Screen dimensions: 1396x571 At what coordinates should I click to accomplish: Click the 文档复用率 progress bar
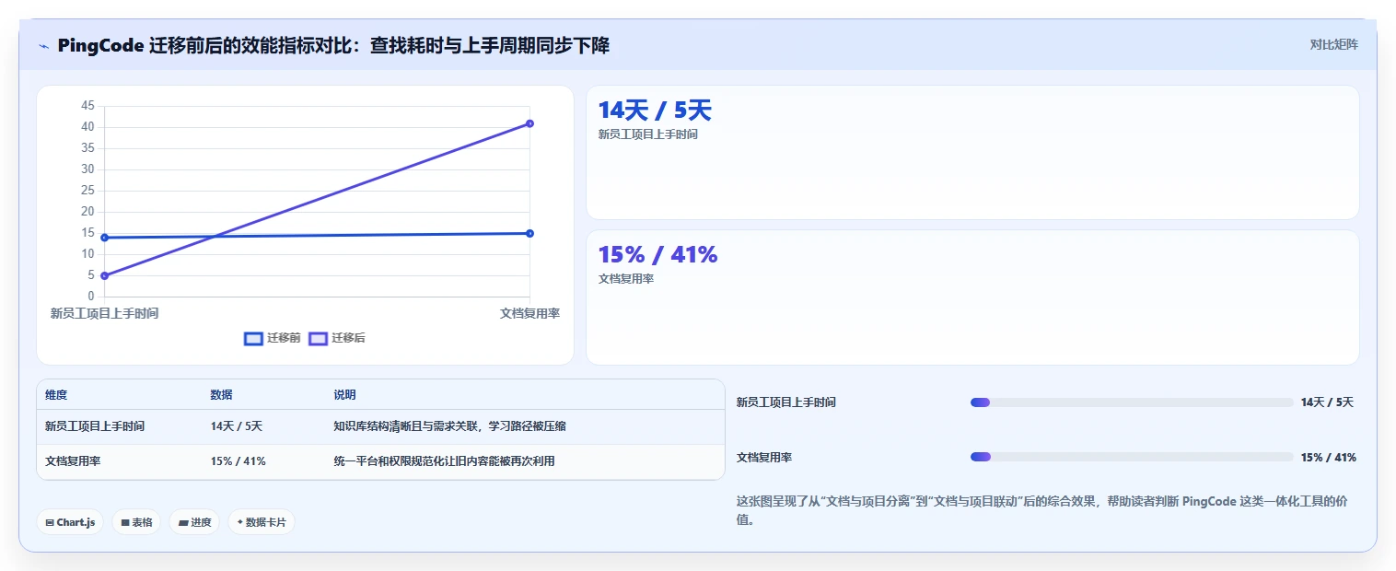[x=1132, y=457]
